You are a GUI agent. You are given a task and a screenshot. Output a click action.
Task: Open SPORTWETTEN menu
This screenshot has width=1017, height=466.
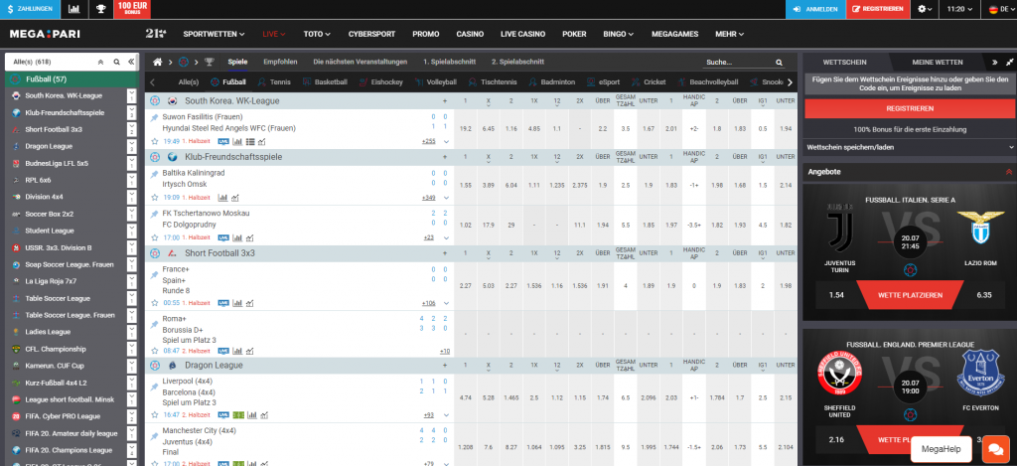(215, 34)
